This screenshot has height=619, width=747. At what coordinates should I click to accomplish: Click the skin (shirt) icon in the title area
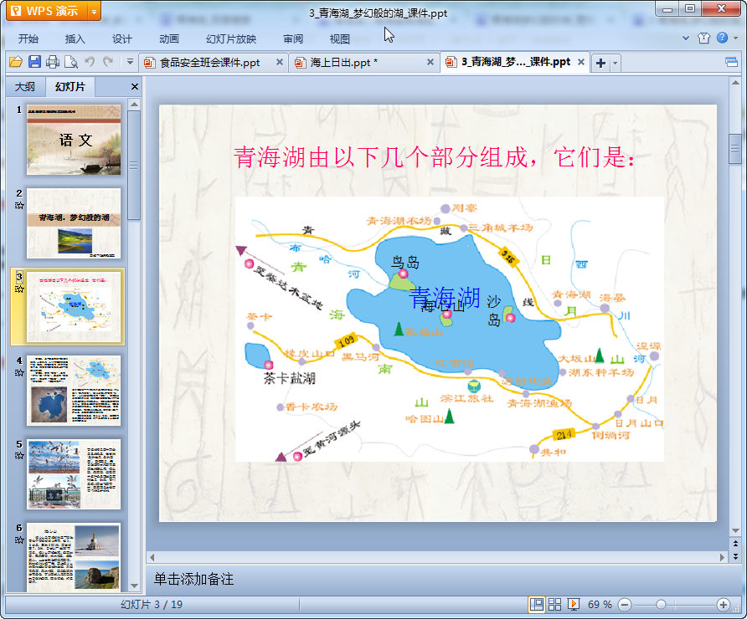(x=704, y=38)
